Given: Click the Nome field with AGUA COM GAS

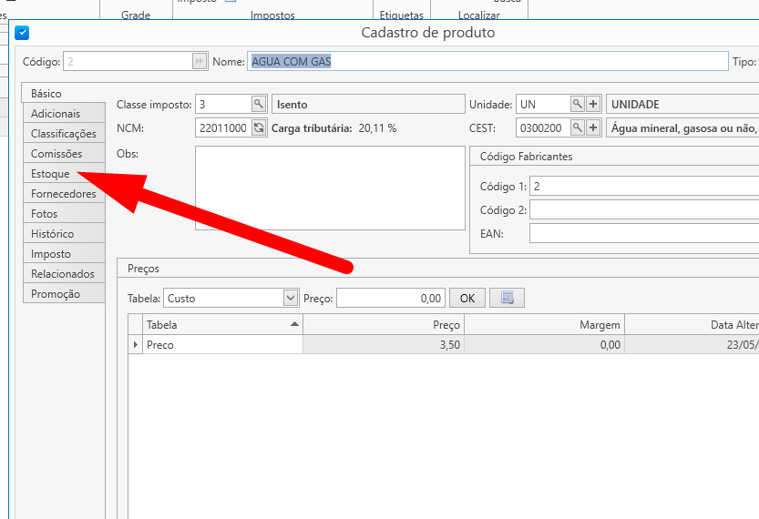Looking at the screenshot, I should coord(487,61).
